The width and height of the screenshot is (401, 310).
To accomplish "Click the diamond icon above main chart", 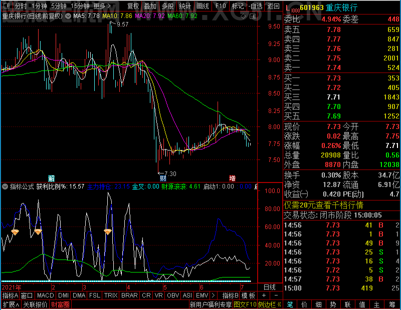I will coord(244,16).
